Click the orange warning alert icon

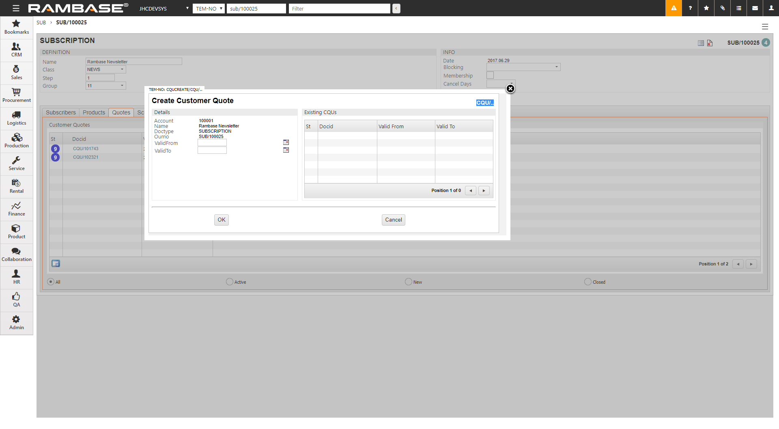pyautogui.click(x=674, y=8)
